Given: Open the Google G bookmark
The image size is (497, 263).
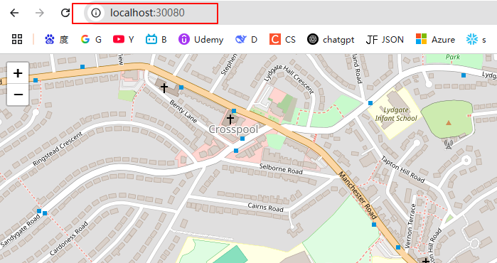Looking at the screenshot, I should [x=91, y=40].
